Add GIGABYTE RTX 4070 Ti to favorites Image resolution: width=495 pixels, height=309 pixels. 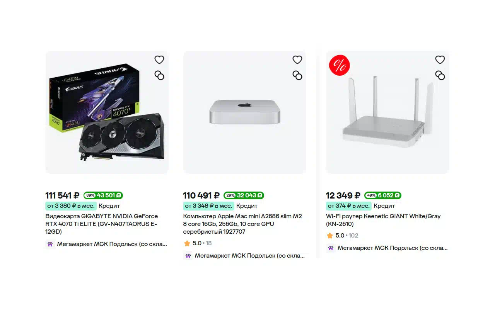pyautogui.click(x=159, y=60)
